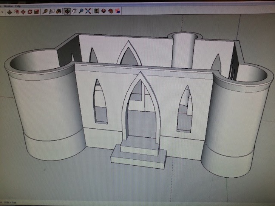This screenshot has width=275, height=206.
Task: Expand the toolbar dropdown arrow at far left
Action: click(2, 12)
